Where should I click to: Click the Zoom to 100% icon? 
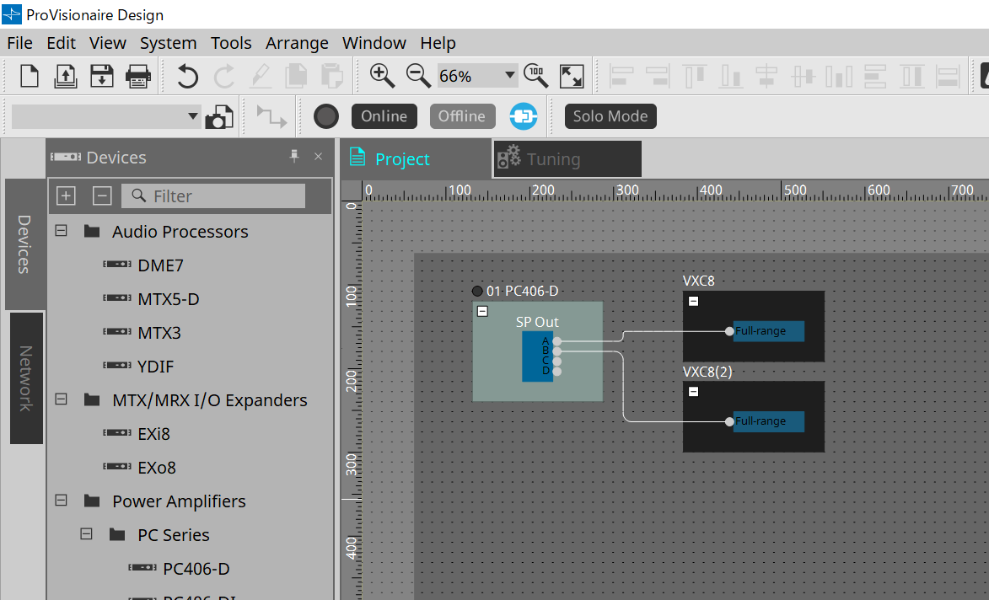click(536, 76)
